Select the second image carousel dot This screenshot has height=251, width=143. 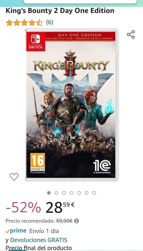(x=56, y=193)
